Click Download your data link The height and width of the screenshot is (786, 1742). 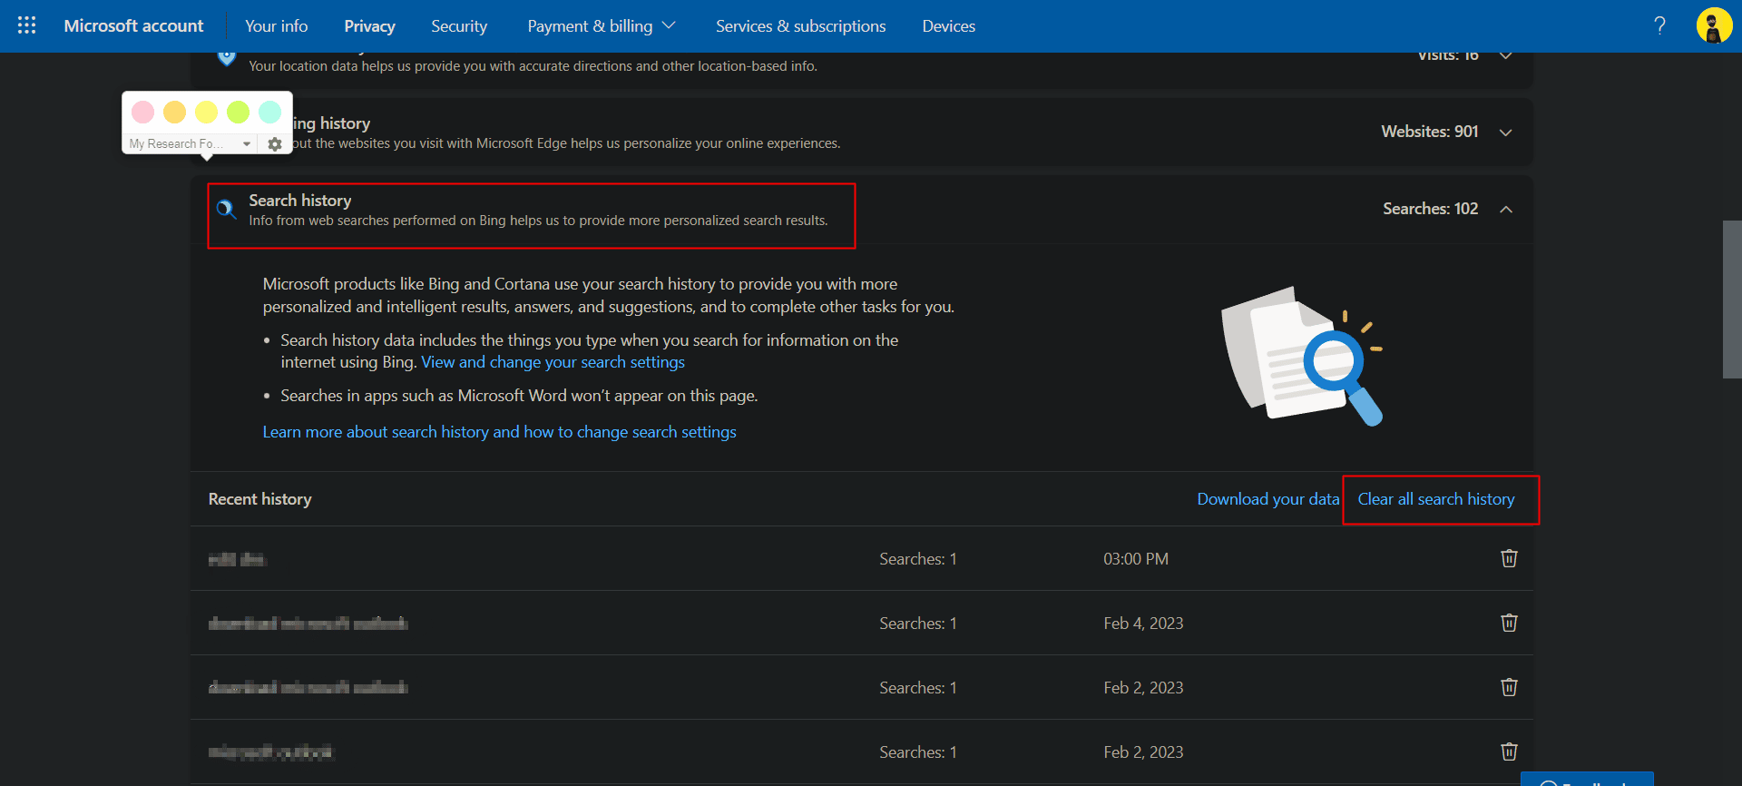pyautogui.click(x=1267, y=499)
